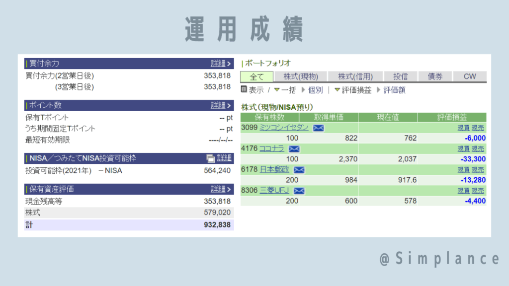Switch display to 評価額
509x286 pixels.
(394, 90)
